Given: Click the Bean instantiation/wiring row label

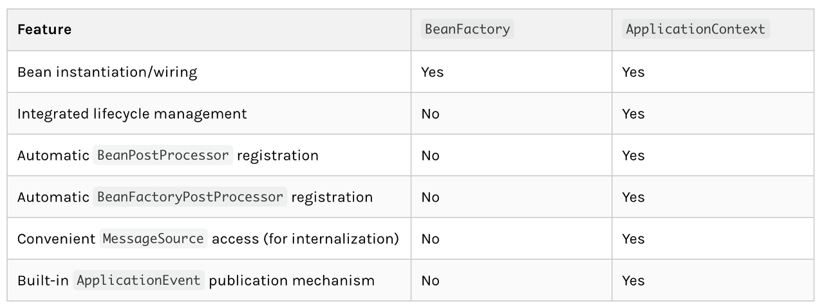Looking at the screenshot, I should coord(107,72).
